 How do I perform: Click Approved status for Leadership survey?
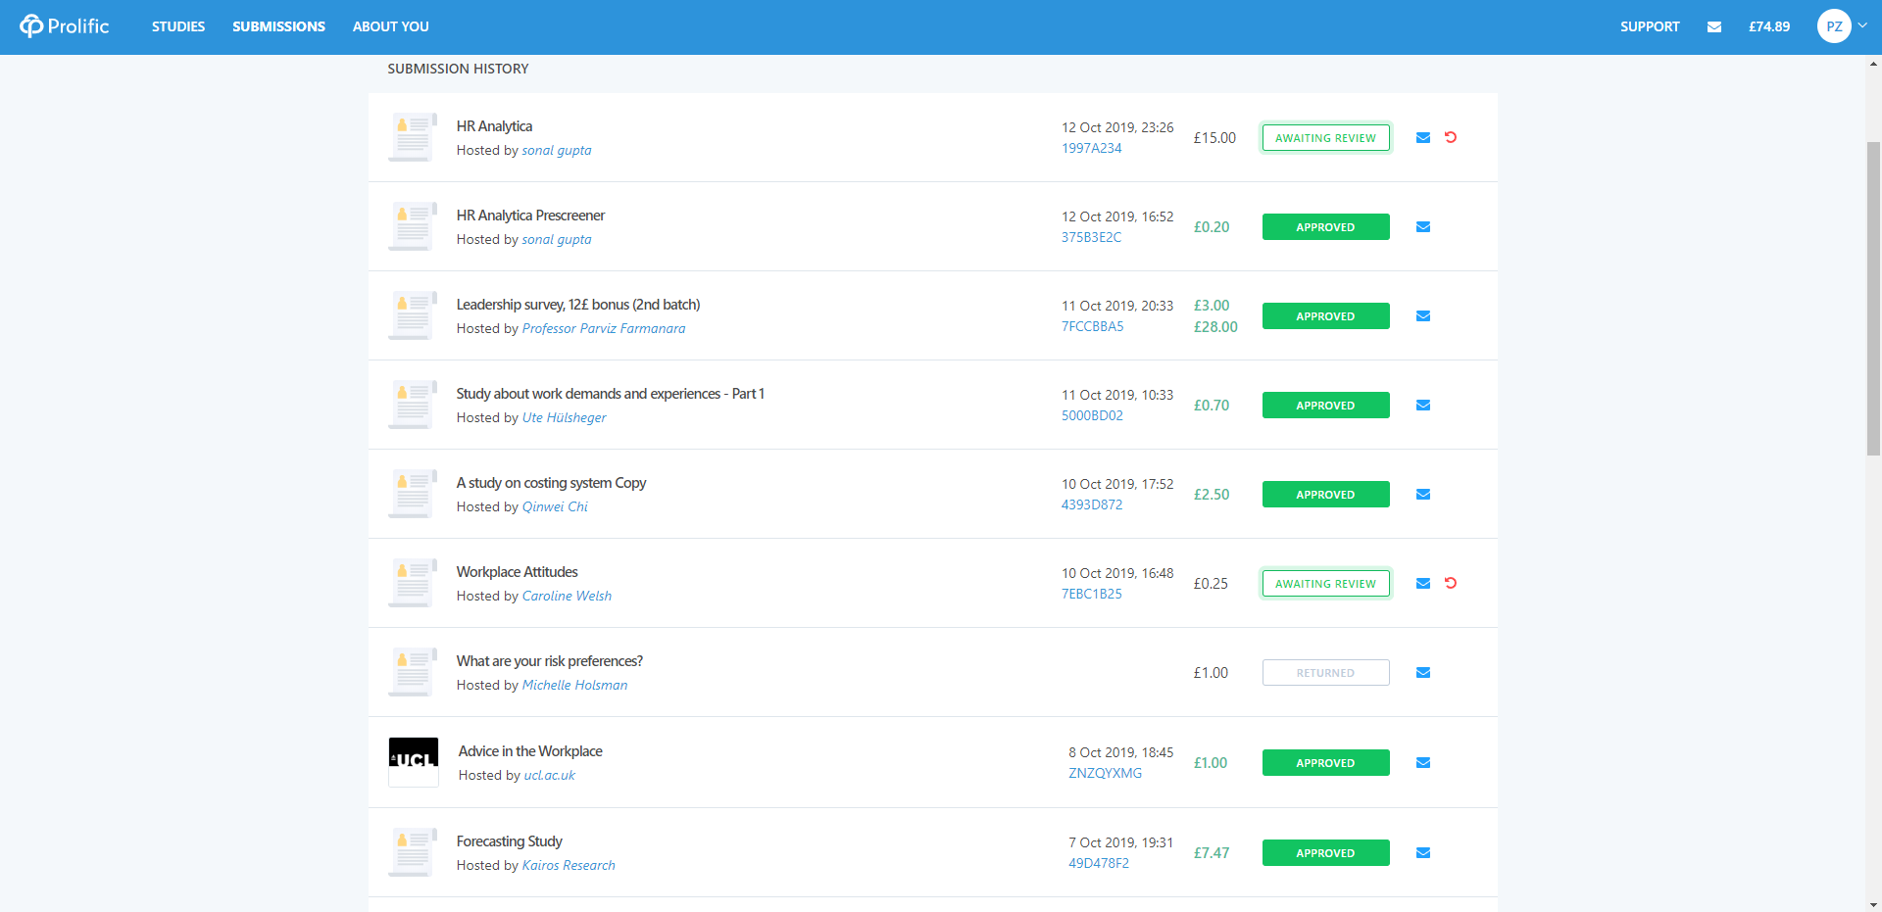pyautogui.click(x=1325, y=316)
